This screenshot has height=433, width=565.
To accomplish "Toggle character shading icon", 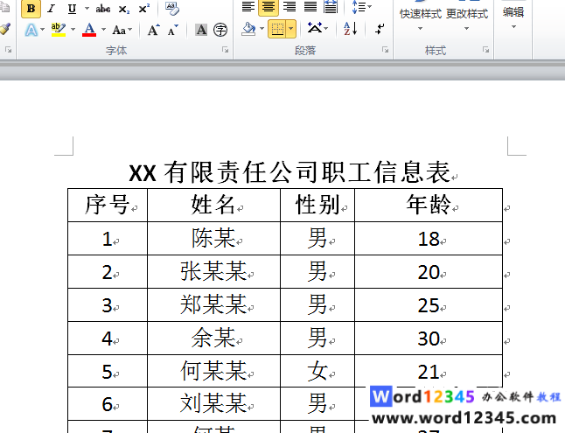I will (x=201, y=30).
